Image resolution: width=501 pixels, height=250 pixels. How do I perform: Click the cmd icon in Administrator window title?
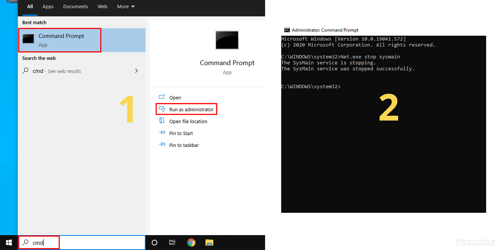tap(287, 30)
